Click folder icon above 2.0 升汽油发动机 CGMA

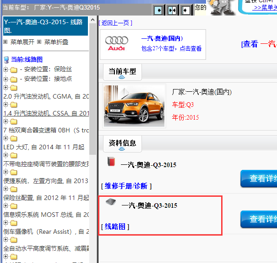tap(14, 88)
